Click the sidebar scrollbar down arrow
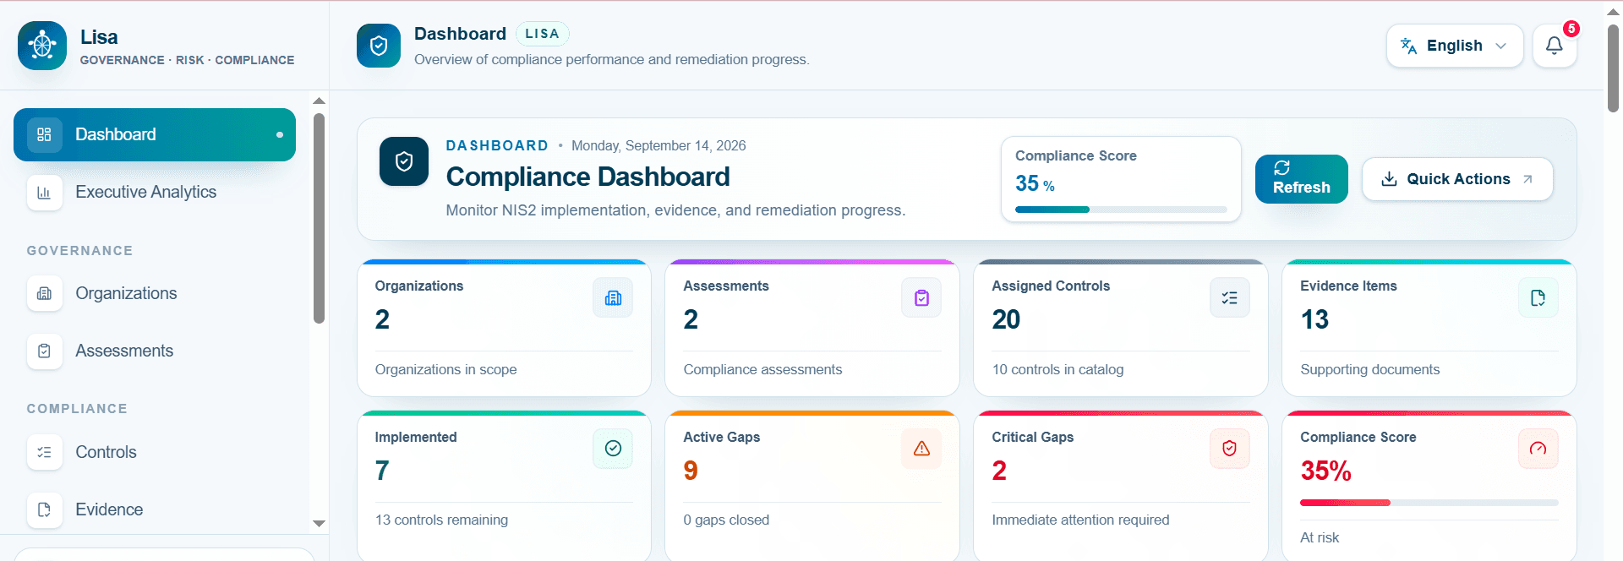 coord(319,524)
